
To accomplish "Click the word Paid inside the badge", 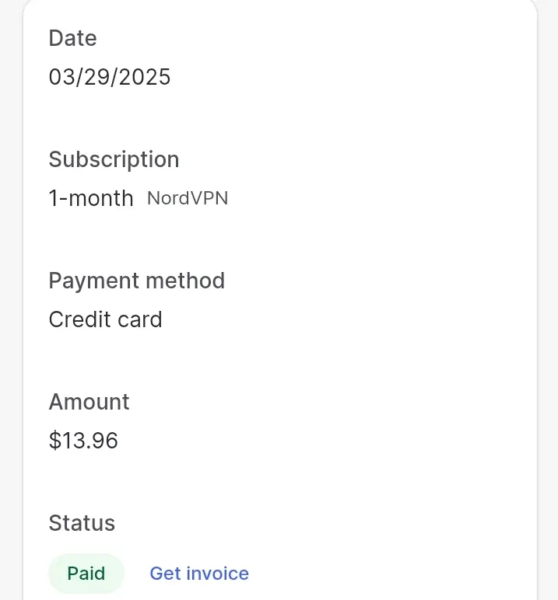I will pos(86,574).
